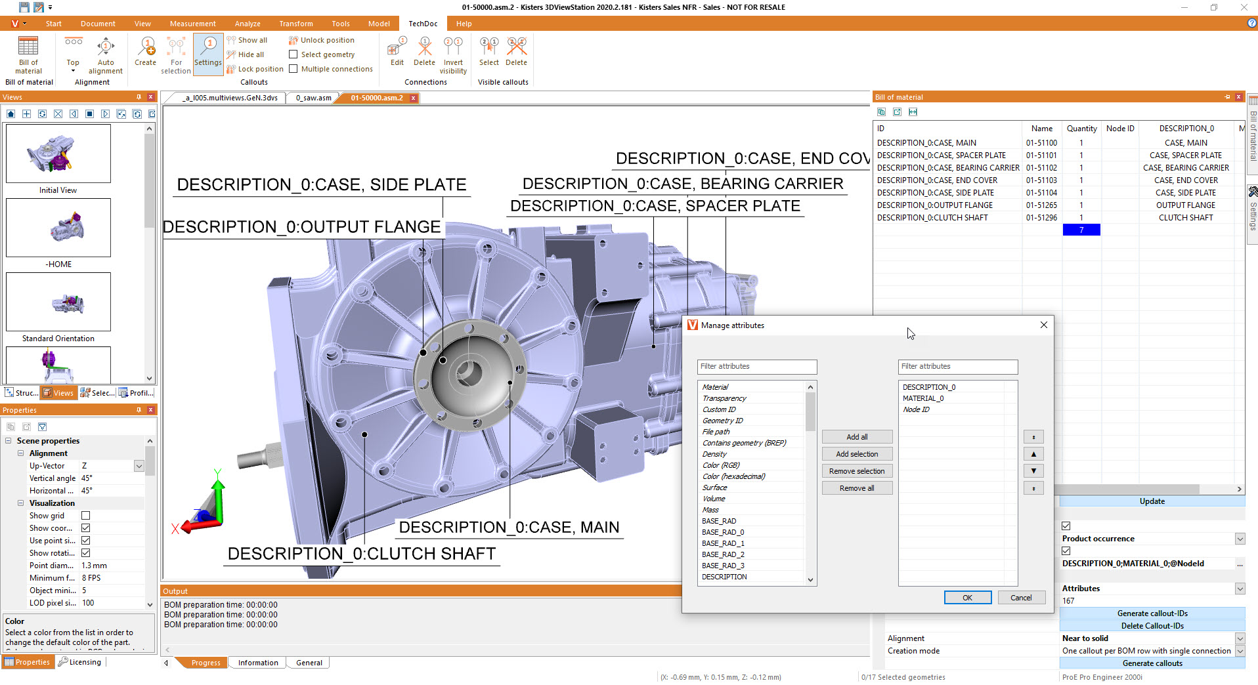Open Creation mode dropdown
The width and height of the screenshot is (1258, 685).
[x=1240, y=651]
